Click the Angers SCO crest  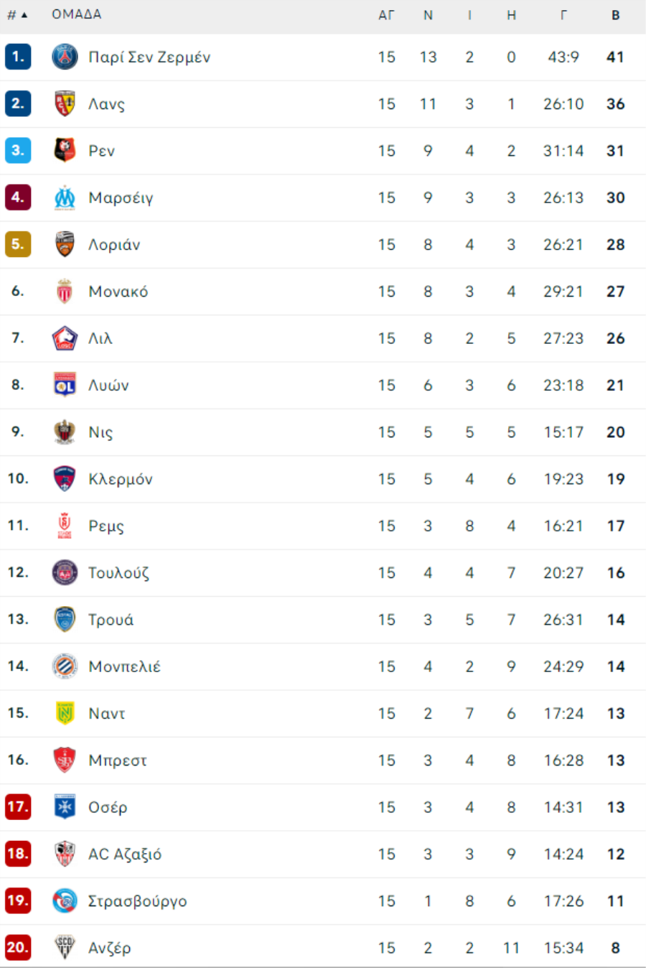pyautogui.click(x=65, y=947)
